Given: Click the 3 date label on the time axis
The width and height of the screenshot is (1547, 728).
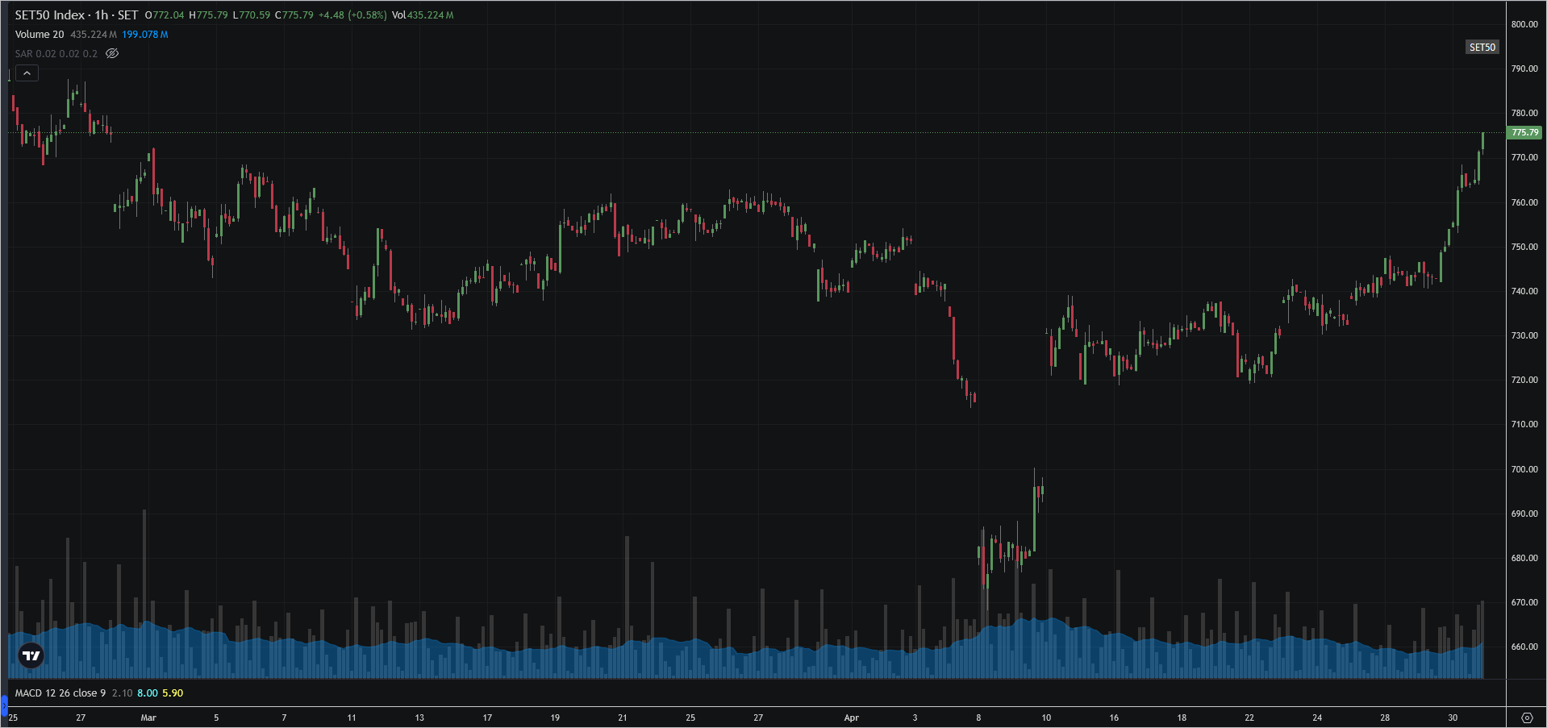Looking at the screenshot, I should pyautogui.click(x=915, y=718).
